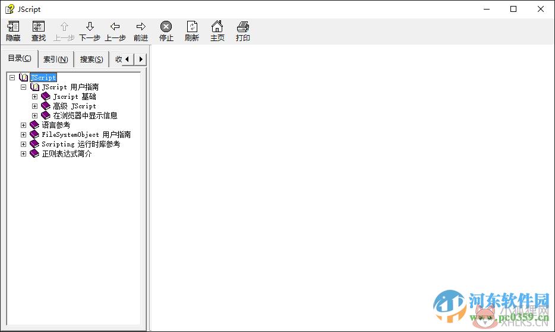Click the 停止 (Stop) toolbar icon
This screenshot has width=555, height=332.
[x=166, y=27]
